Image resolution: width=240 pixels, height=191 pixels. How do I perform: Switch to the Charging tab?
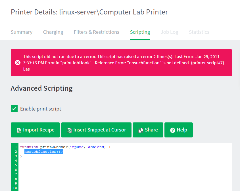coord(53,32)
